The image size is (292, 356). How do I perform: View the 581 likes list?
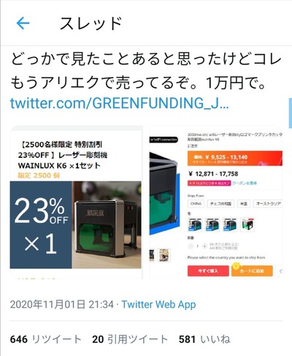point(204,339)
